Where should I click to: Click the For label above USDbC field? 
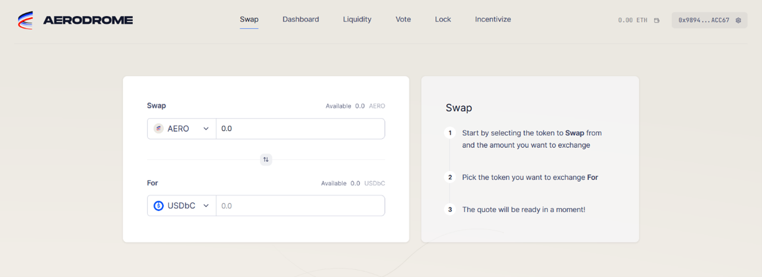(x=152, y=183)
